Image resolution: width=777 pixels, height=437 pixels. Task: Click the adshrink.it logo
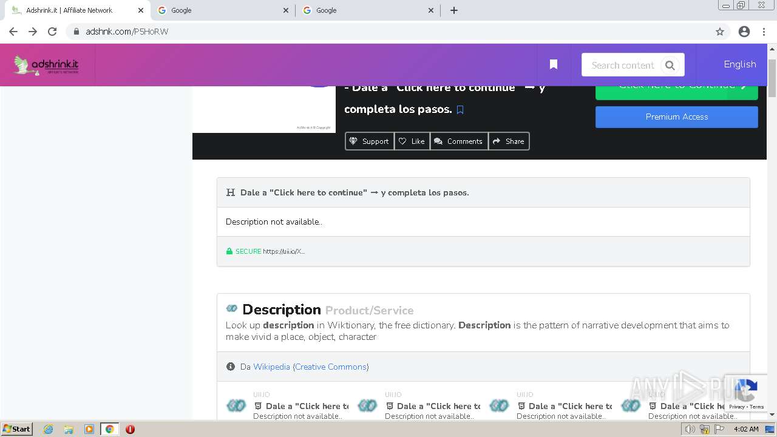coord(46,65)
